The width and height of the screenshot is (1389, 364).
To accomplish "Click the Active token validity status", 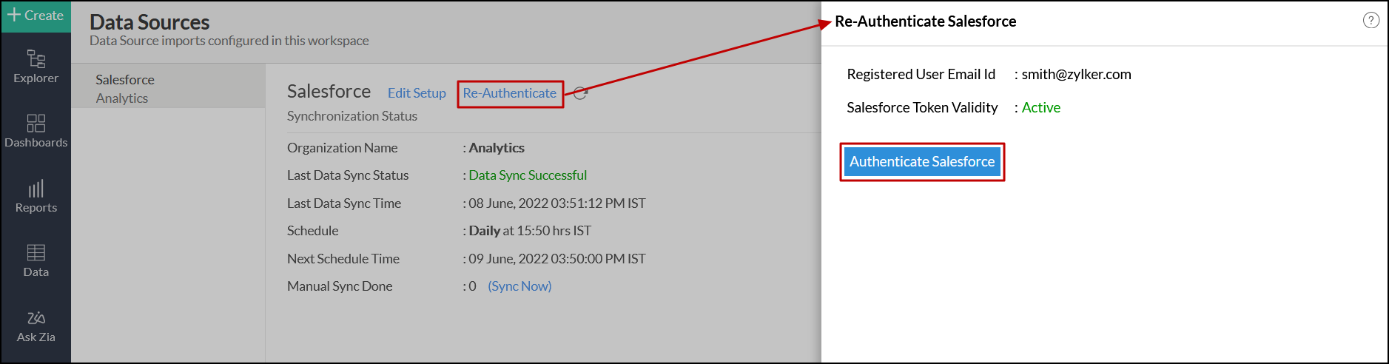I will (1040, 108).
